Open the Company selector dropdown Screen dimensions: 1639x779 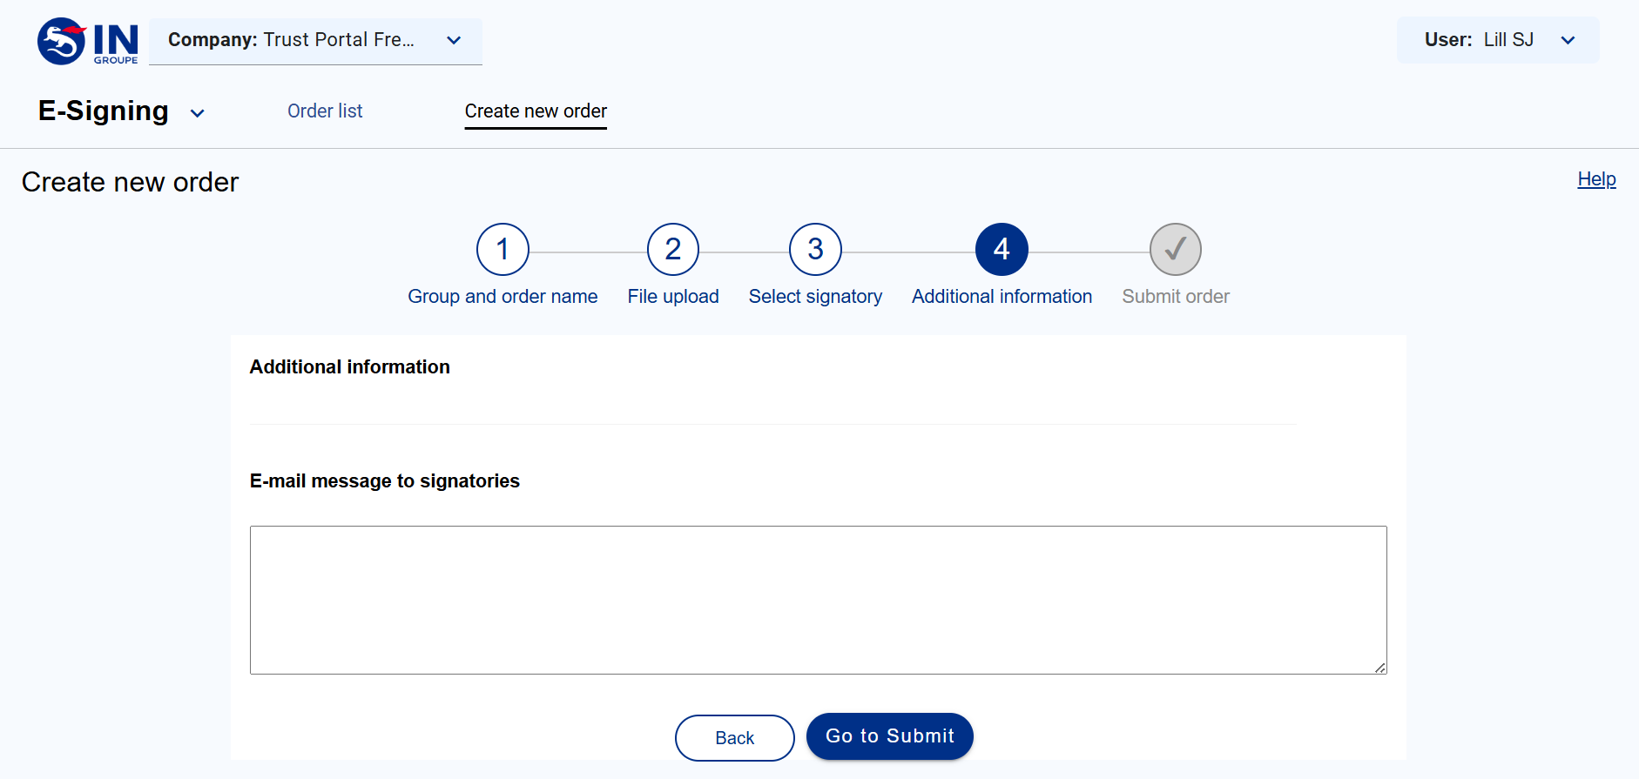pyautogui.click(x=315, y=41)
